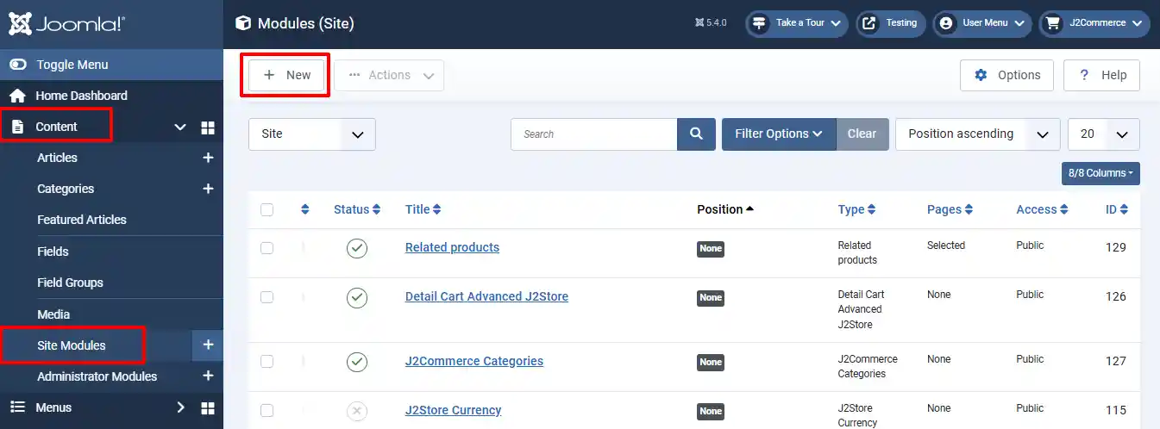Collapse the Content menu chevron
The height and width of the screenshot is (429, 1160).
tap(180, 127)
